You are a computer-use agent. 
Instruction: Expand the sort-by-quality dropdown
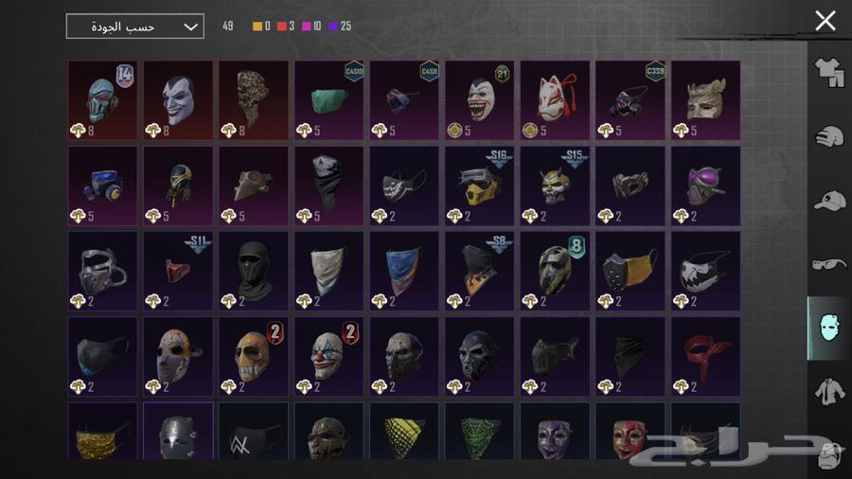coord(134,27)
